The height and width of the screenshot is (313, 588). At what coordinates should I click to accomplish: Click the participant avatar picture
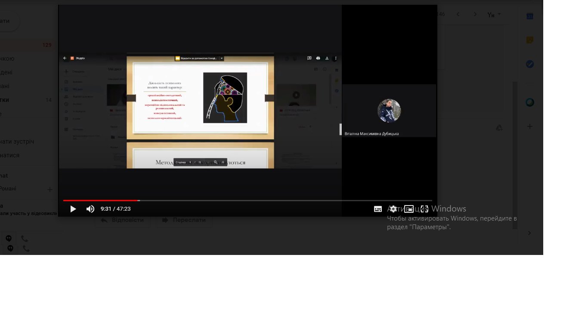pyautogui.click(x=389, y=111)
